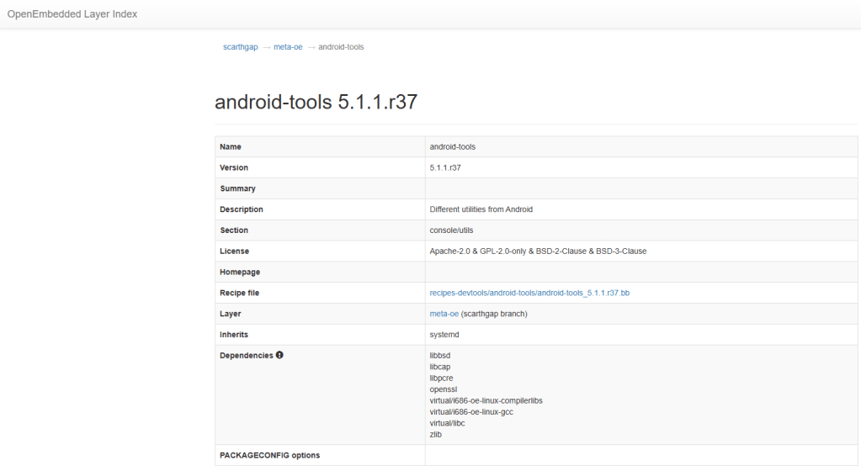
Task: Open the meta-oe link in Layer row
Action: pyautogui.click(x=444, y=314)
